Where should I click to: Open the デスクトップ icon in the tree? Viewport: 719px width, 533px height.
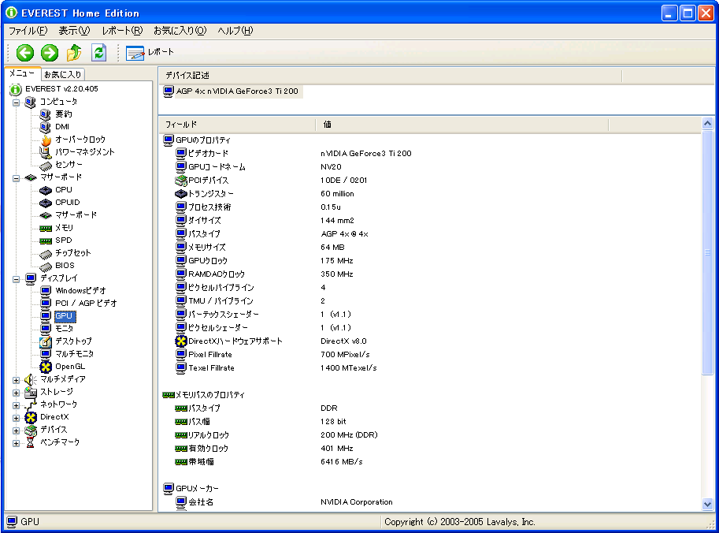point(46,341)
